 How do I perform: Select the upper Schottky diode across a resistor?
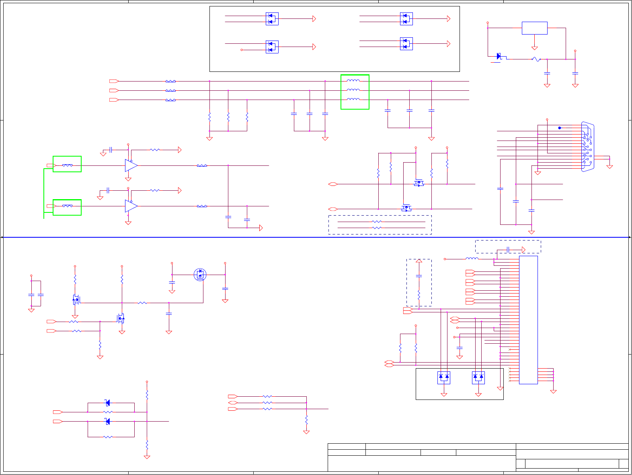click(107, 403)
